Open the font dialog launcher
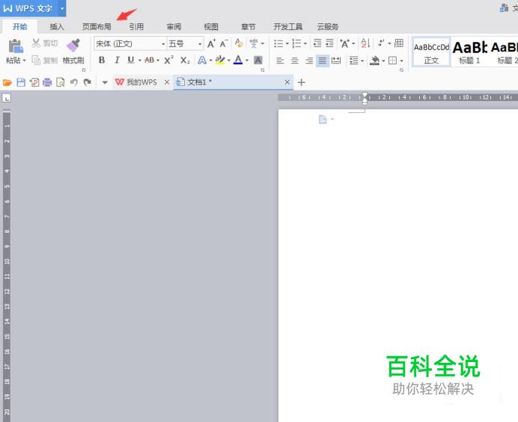The image size is (518, 422). click(x=263, y=70)
